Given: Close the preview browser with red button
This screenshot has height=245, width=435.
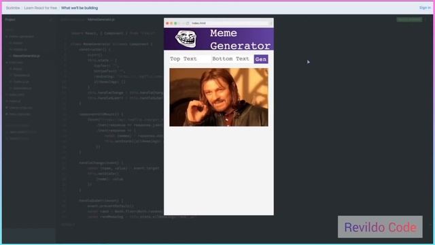Looking at the screenshot, I should pos(167,23).
